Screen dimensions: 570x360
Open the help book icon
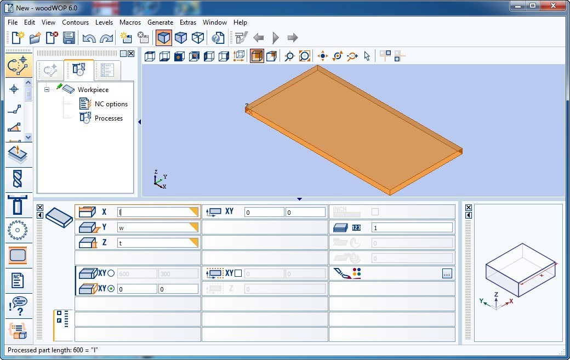pyautogui.click(x=218, y=37)
